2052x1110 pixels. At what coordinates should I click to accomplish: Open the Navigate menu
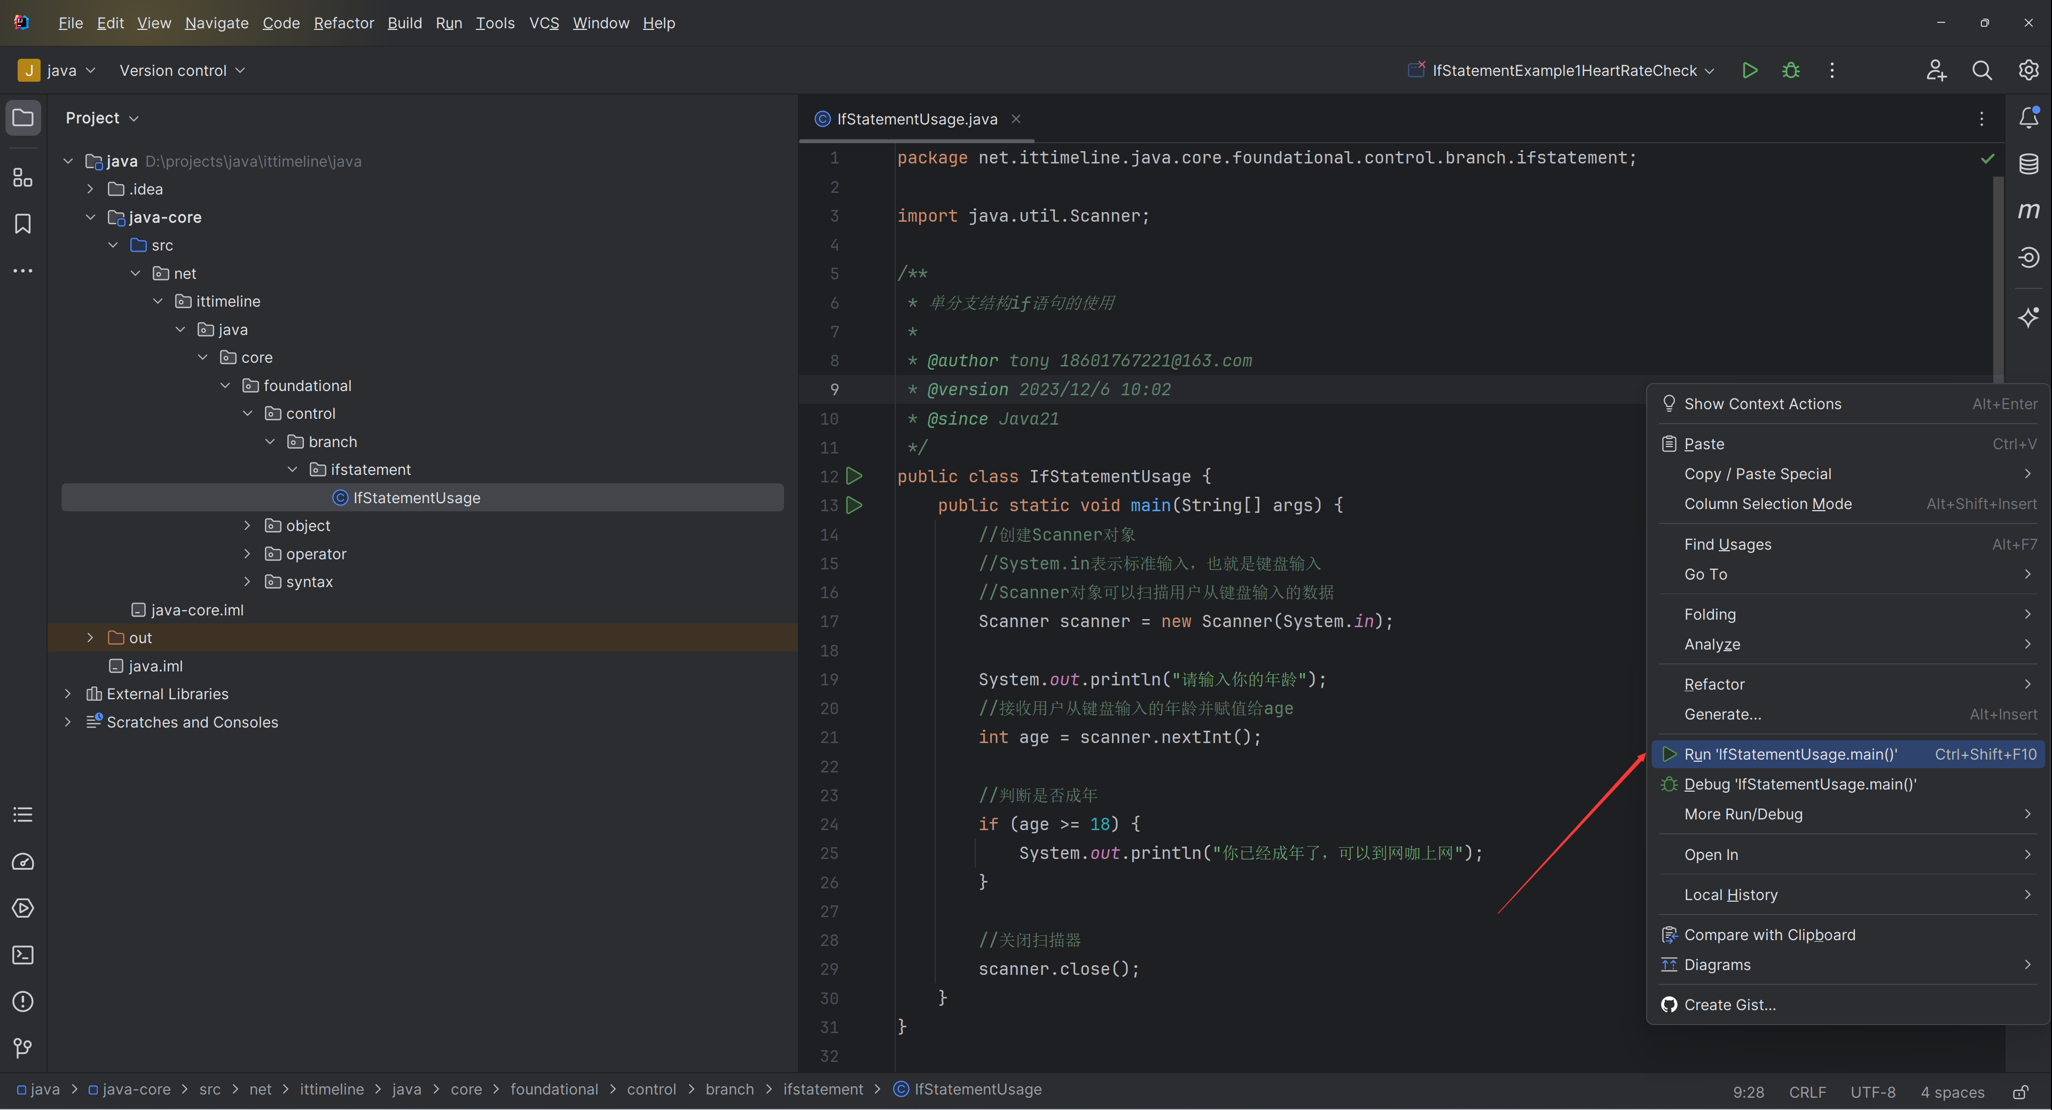pos(217,23)
